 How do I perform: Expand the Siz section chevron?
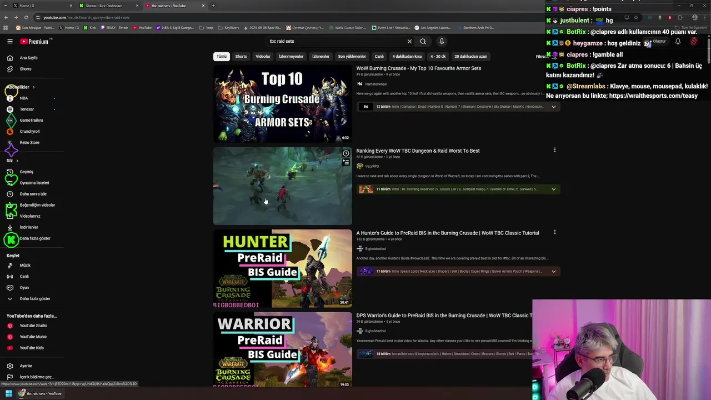[x=17, y=161]
